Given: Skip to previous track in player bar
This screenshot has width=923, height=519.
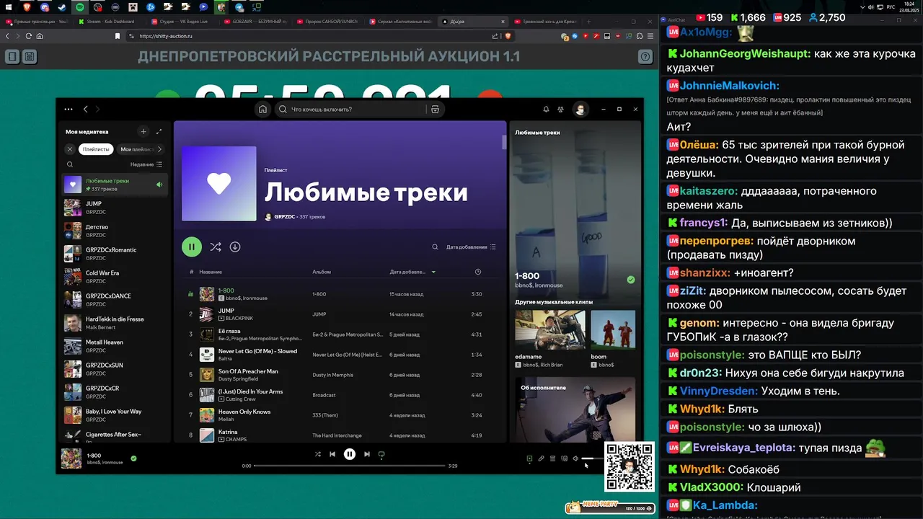Looking at the screenshot, I should pos(332,454).
